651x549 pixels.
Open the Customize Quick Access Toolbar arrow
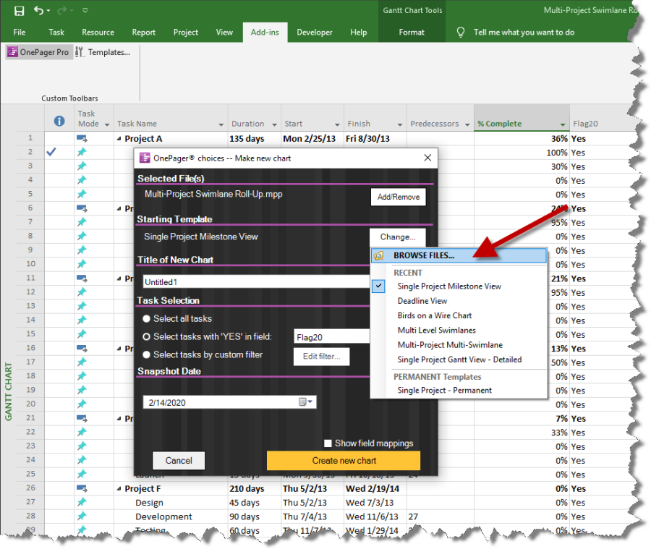point(85,10)
